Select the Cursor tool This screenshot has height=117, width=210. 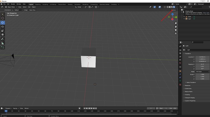tap(2, 18)
